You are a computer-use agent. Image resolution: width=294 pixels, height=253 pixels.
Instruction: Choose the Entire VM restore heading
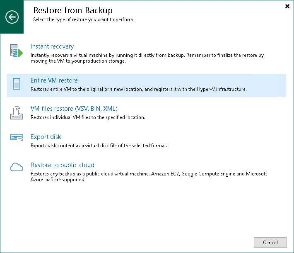(x=54, y=80)
